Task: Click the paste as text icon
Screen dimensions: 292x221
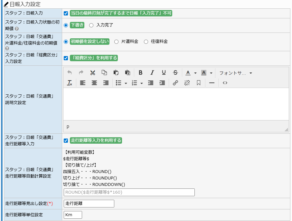Action: (127, 73)
